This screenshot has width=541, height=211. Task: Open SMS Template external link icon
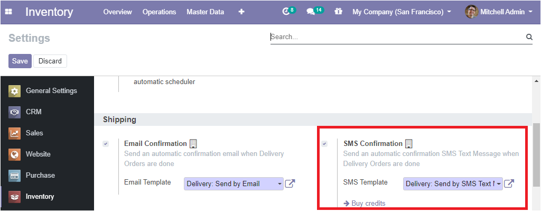pos(509,184)
